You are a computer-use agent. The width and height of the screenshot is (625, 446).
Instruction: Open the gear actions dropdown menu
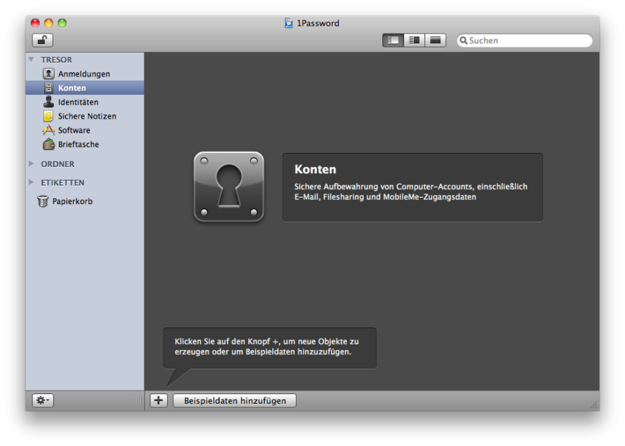pos(43,400)
